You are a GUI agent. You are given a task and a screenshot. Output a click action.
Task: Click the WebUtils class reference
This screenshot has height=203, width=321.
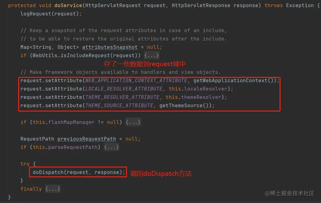[45, 55]
